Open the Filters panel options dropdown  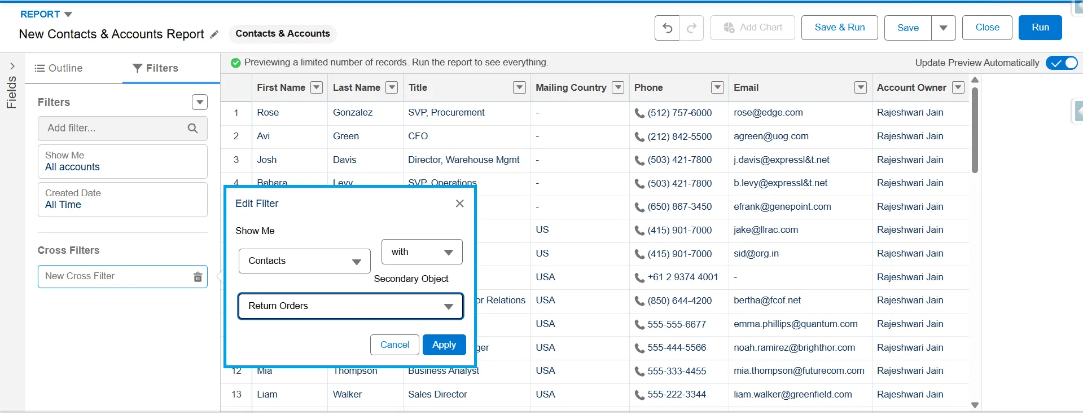pyautogui.click(x=200, y=102)
